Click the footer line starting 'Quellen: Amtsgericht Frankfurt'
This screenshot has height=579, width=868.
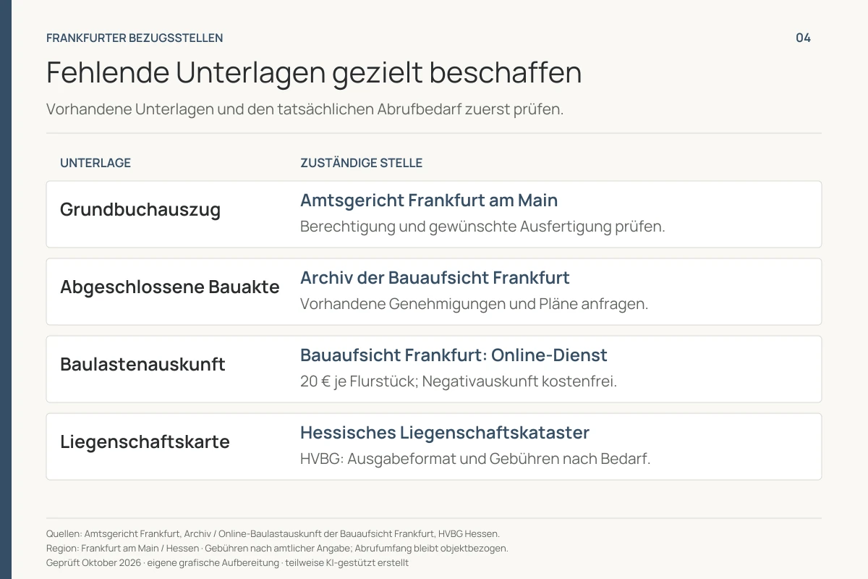pyautogui.click(x=273, y=533)
